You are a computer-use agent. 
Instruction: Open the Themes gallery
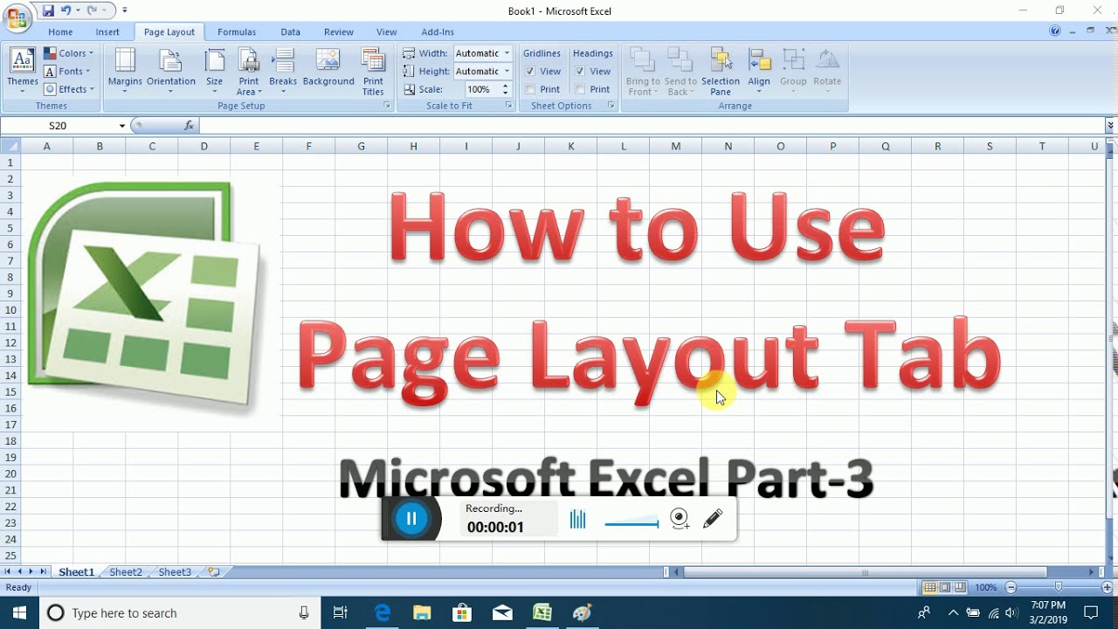(x=22, y=71)
